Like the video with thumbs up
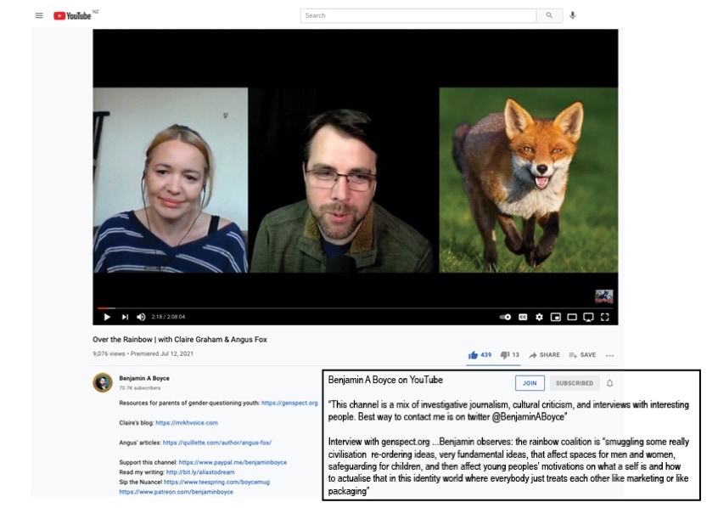The height and width of the screenshot is (508, 718). pos(473,355)
